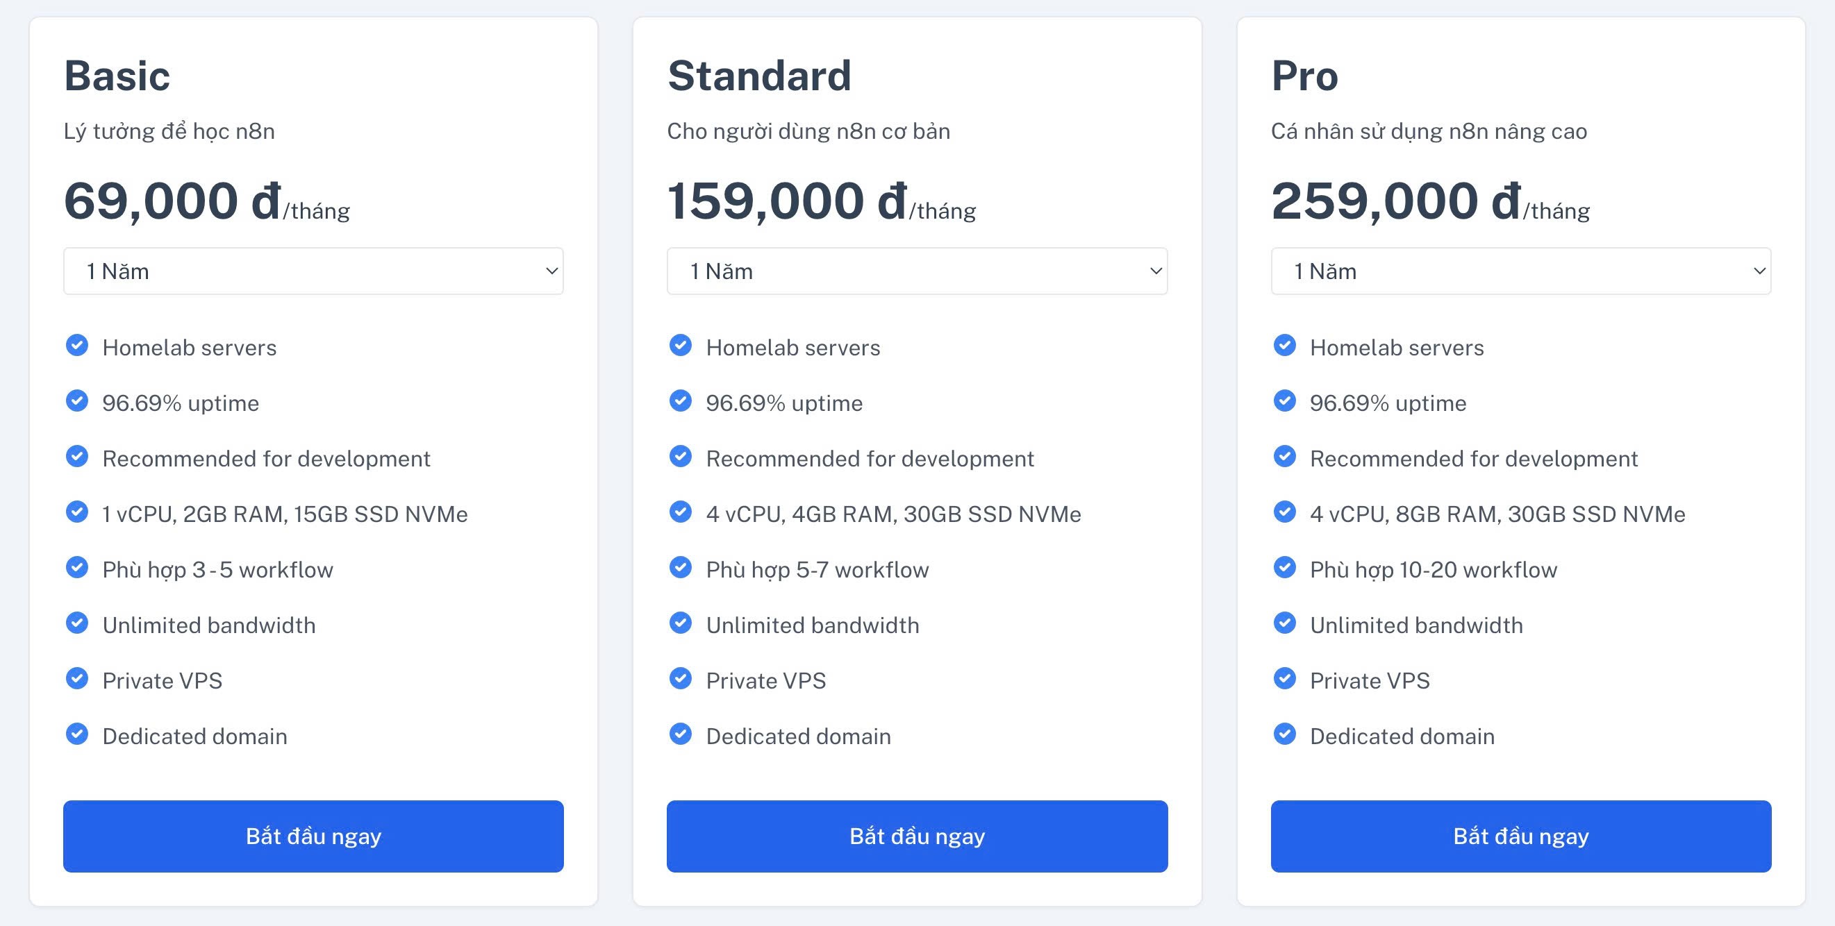Viewport: 1835px width, 926px height.
Task: Click checkmark beside 1 vCPU, 2GB RAM
Action: pyautogui.click(x=77, y=512)
